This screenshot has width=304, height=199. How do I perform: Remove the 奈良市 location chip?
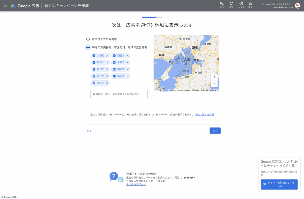[107, 76]
